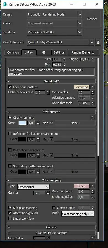The image size is (108, 248).
Task: Click the Adaptive amount value field
Action: point(84,98)
